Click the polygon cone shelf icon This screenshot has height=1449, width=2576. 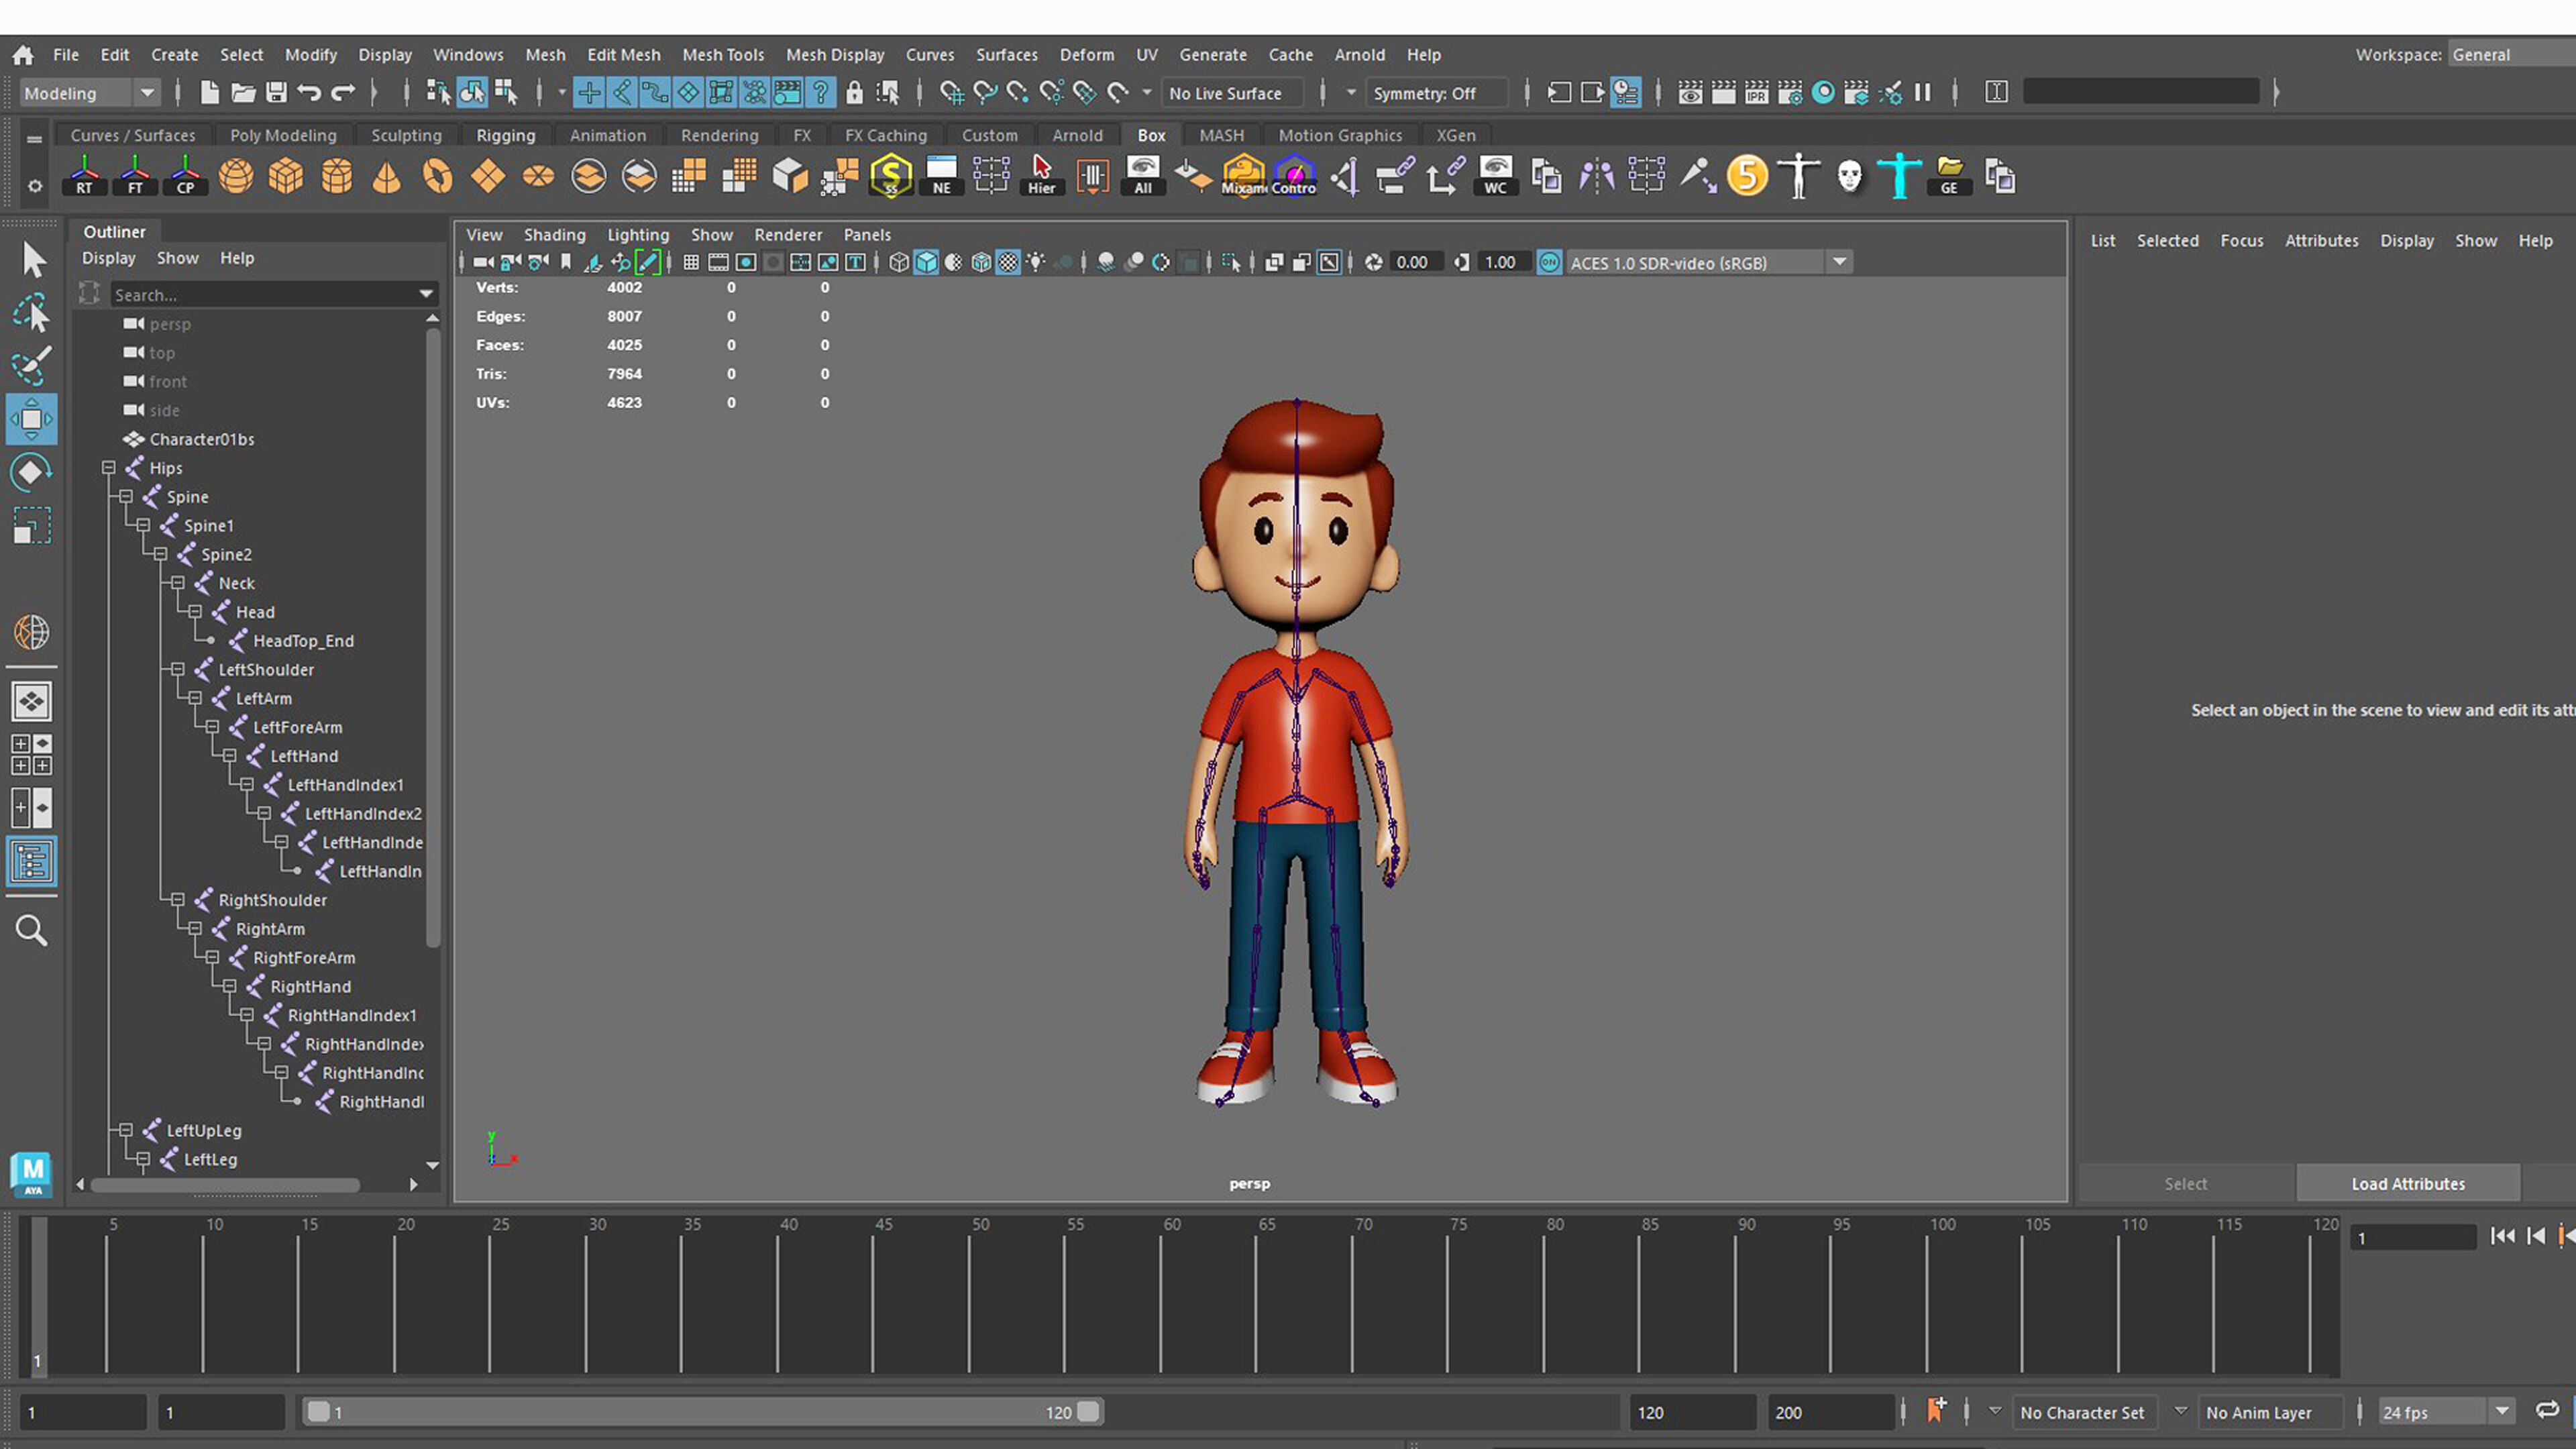[387, 177]
